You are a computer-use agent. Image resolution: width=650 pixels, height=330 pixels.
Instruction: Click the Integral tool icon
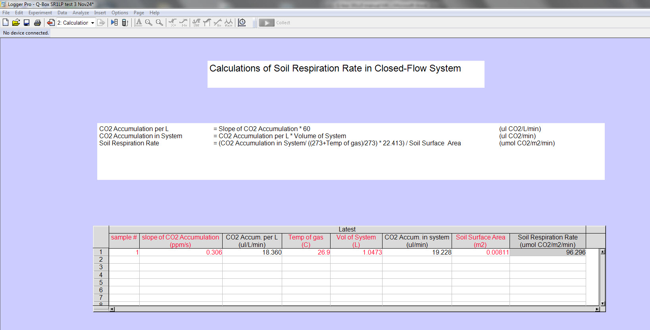207,23
